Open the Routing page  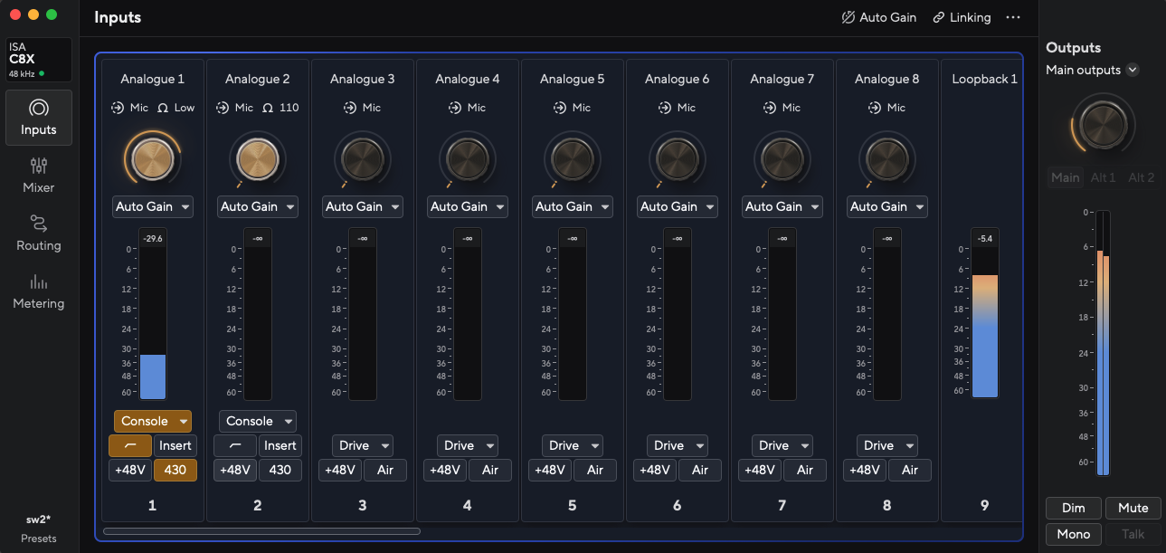39,234
